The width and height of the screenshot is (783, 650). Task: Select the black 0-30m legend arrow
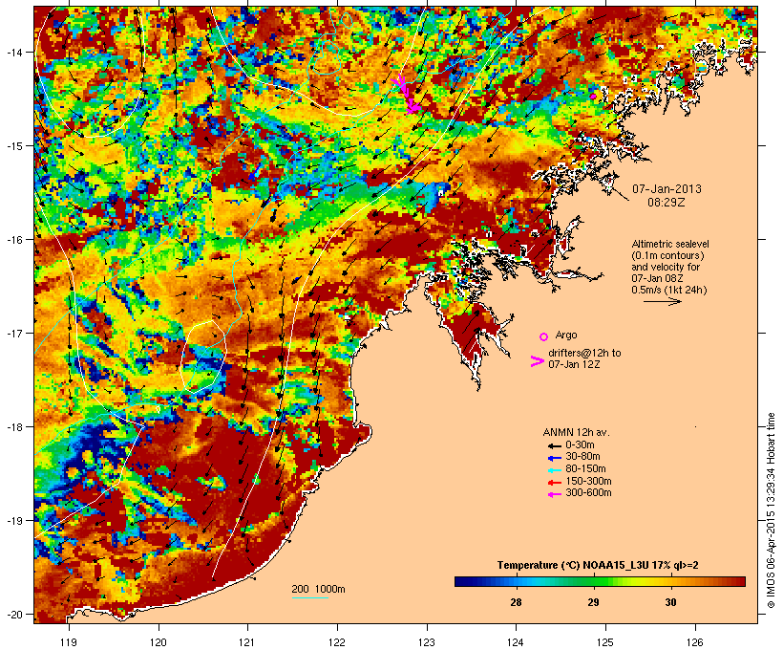click(x=554, y=446)
